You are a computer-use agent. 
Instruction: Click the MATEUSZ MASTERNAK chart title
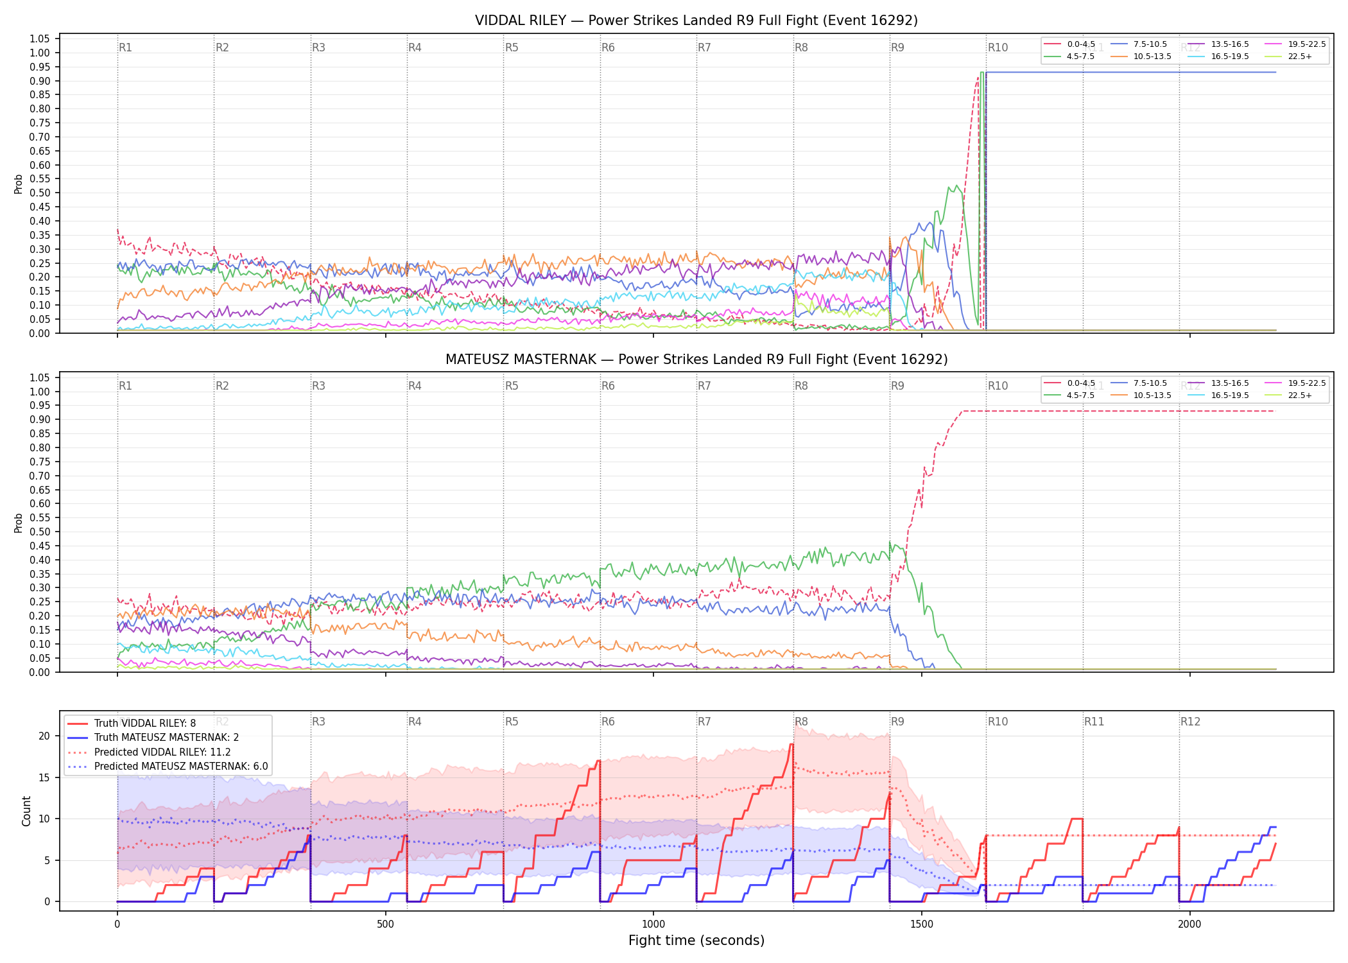point(696,360)
